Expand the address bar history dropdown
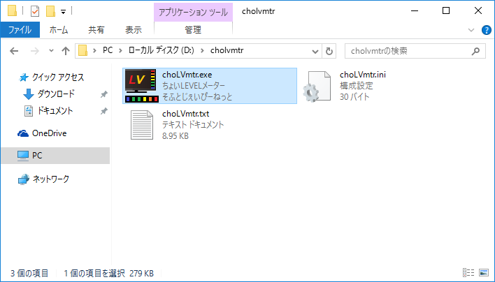495x282 pixels. [x=315, y=51]
